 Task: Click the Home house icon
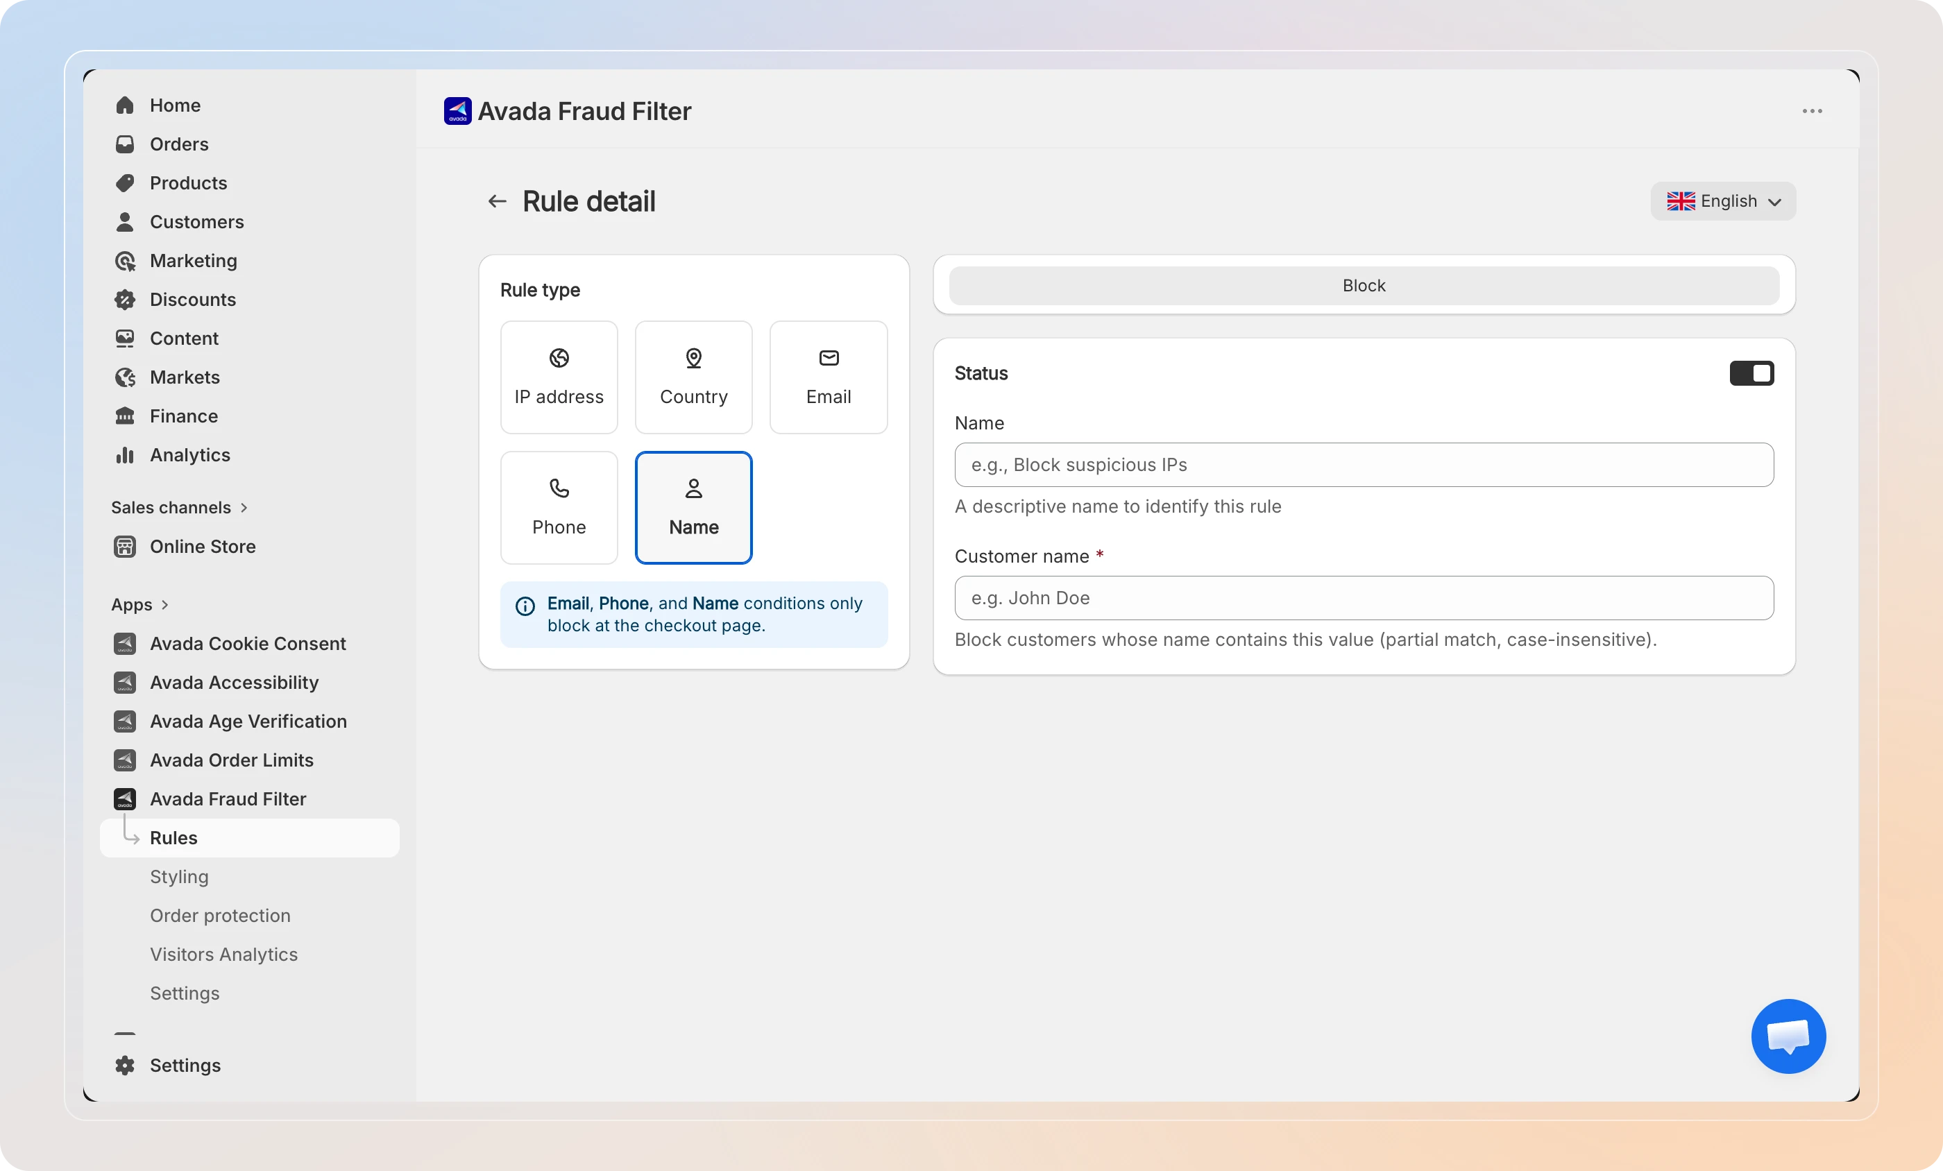pos(125,105)
